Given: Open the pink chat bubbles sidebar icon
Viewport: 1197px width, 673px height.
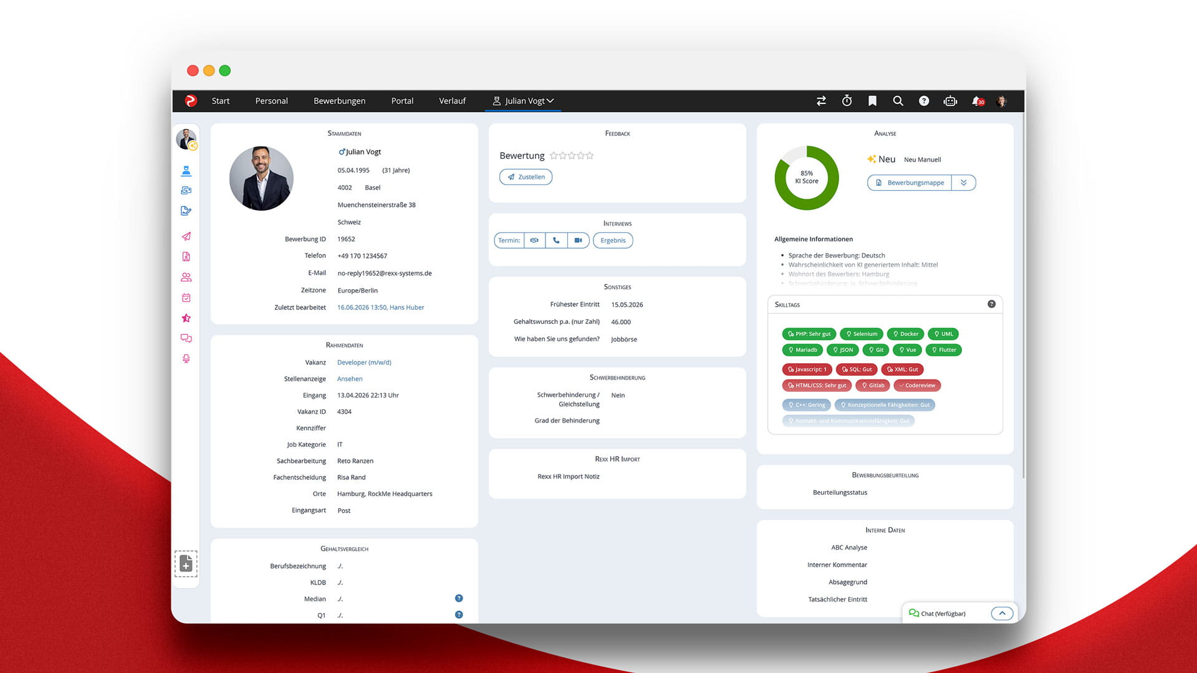Looking at the screenshot, I should (x=186, y=338).
